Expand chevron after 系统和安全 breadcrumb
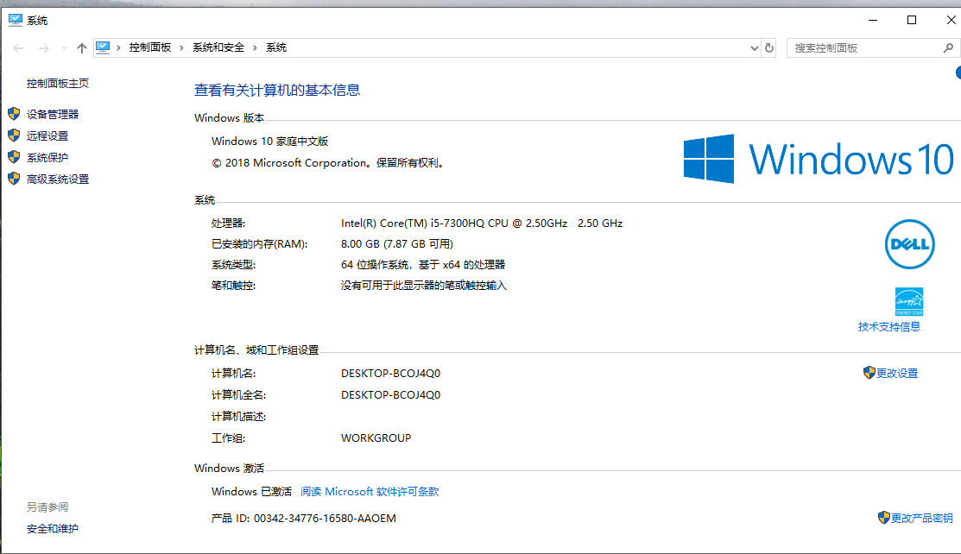This screenshot has width=961, height=554. (255, 47)
